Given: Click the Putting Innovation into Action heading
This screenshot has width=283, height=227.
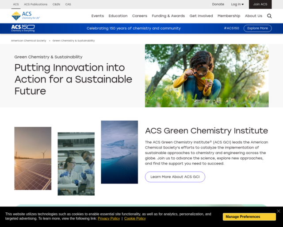Looking at the screenshot, I should (x=73, y=79).
